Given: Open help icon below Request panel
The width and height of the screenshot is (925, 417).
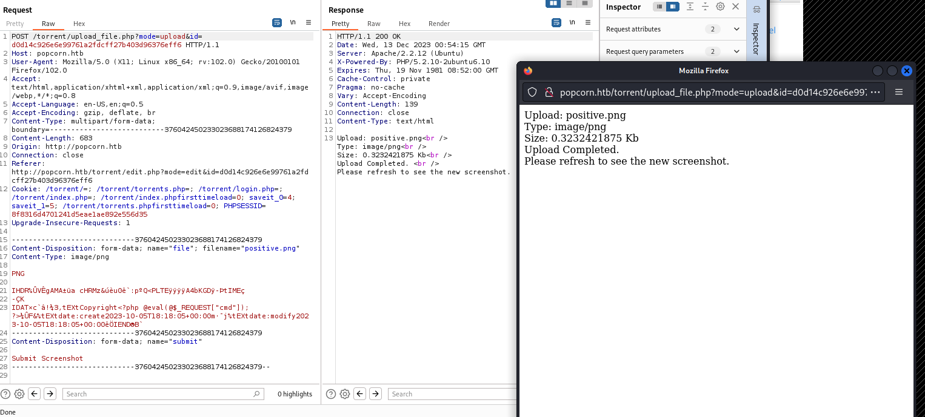Looking at the screenshot, I should point(5,394).
